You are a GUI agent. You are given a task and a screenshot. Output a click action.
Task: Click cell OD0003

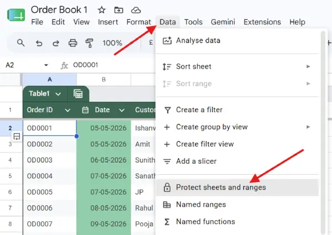(x=50, y=160)
